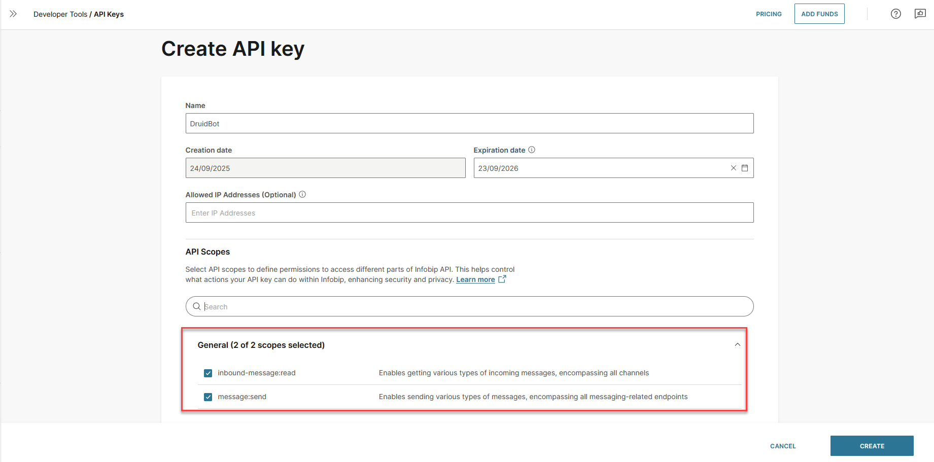Open the feedback icon in header
The width and height of the screenshot is (934, 462).
[x=920, y=14]
